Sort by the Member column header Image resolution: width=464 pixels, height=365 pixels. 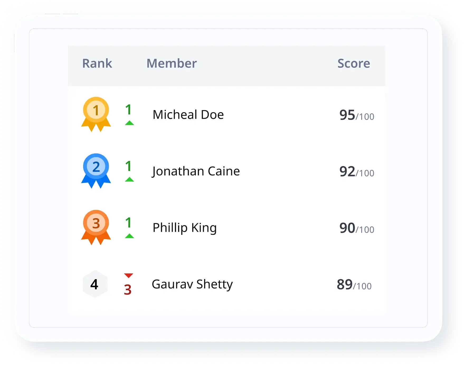click(172, 63)
